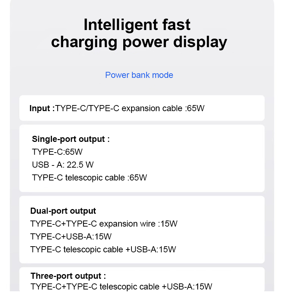
Task: Click the TYPE-C:65W single-port line
Action: pos(57,152)
